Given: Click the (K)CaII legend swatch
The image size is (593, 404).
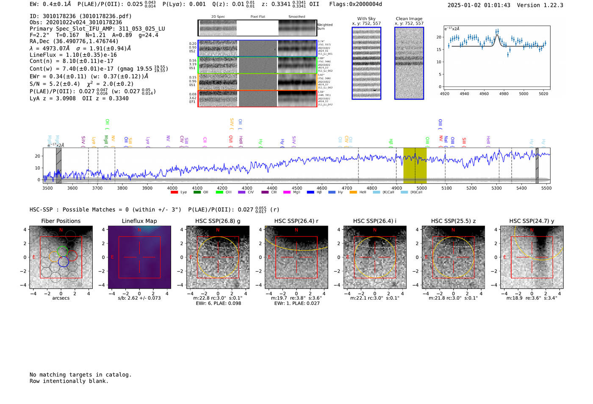Looking at the screenshot, I should click(x=377, y=192).
